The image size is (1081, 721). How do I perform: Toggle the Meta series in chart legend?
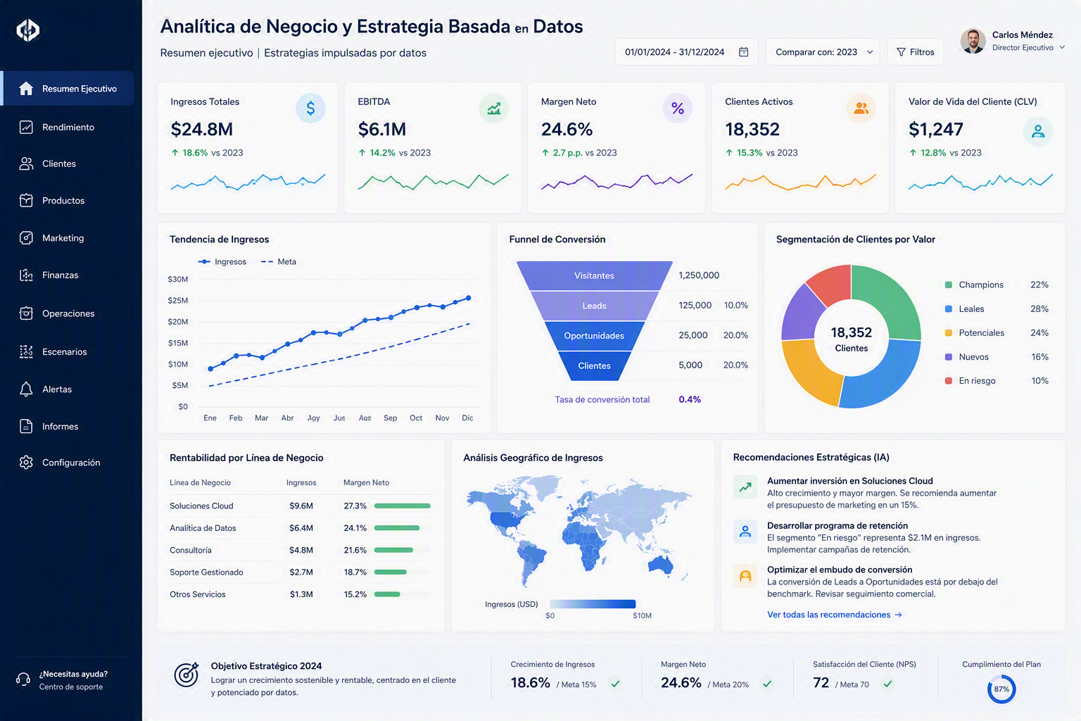click(x=279, y=262)
